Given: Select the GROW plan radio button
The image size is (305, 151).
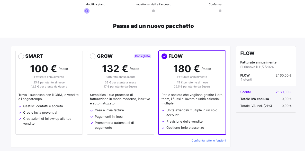Looking at the screenshot, I should (93, 56).
